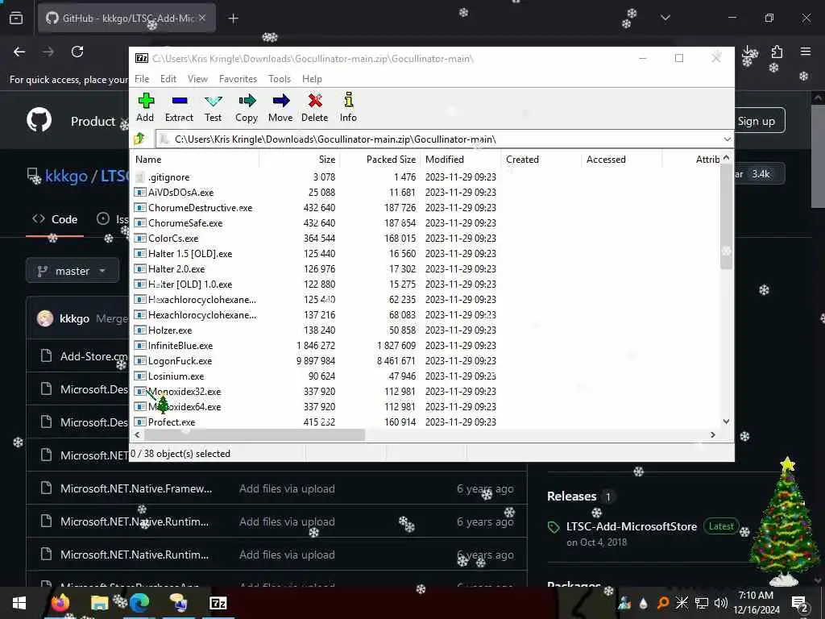Open the browser extensions puzzle icon

777,52
